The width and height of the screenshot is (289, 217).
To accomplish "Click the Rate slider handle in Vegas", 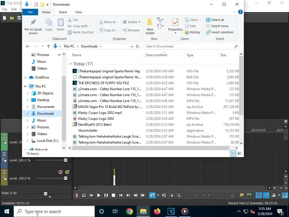I will pyautogui.click(x=45, y=194).
